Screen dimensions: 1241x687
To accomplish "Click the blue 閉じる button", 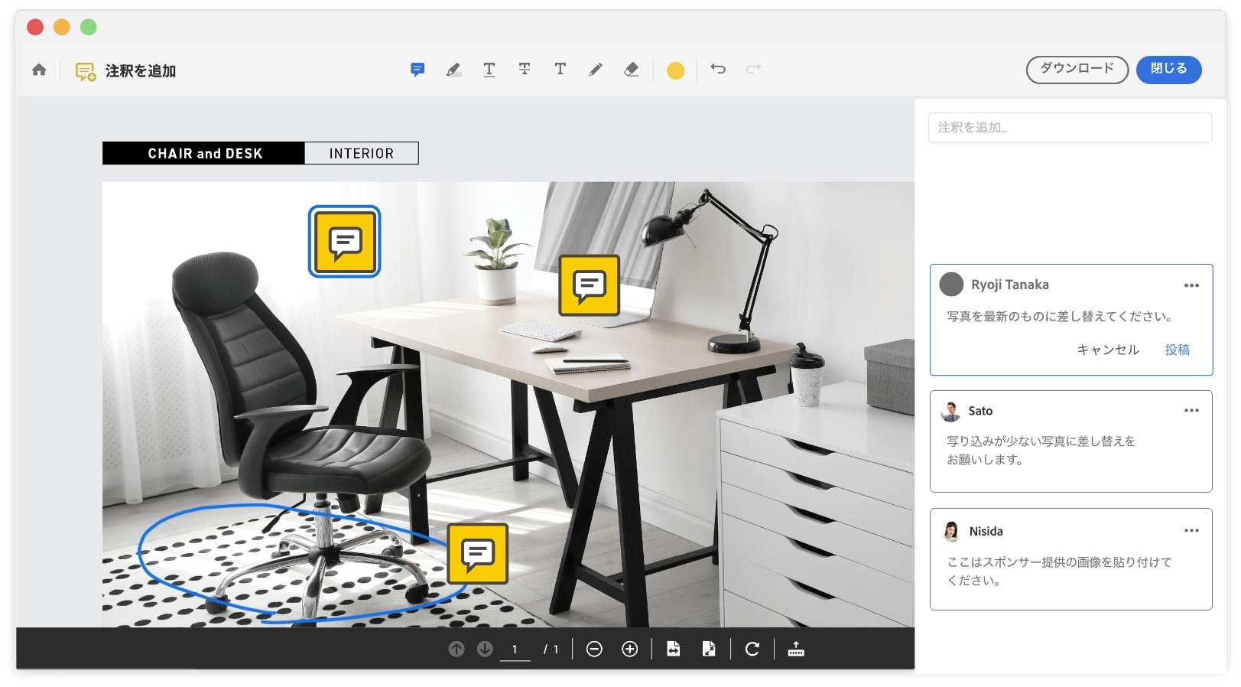I will pyautogui.click(x=1169, y=69).
